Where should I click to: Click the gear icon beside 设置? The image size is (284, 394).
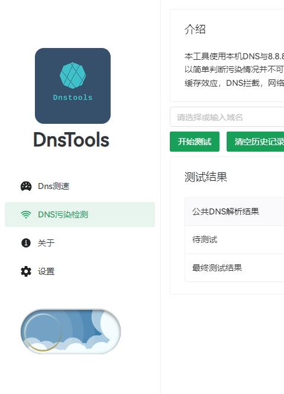point(26,271)
